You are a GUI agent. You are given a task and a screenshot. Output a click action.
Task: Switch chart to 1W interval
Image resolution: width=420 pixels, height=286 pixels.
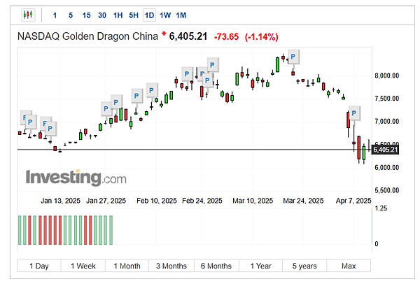(165, 15)
